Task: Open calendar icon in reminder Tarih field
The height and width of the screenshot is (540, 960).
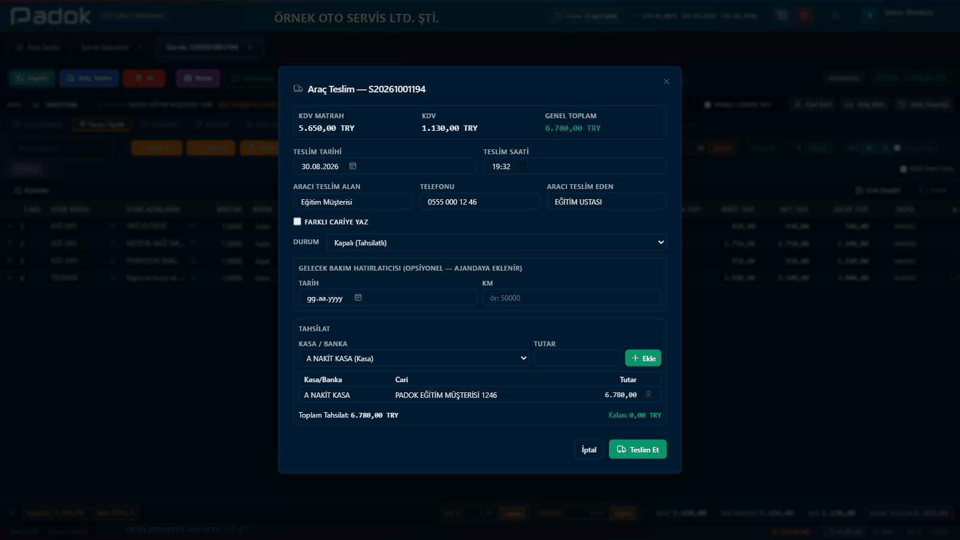Action: click(x=358, y=298)
